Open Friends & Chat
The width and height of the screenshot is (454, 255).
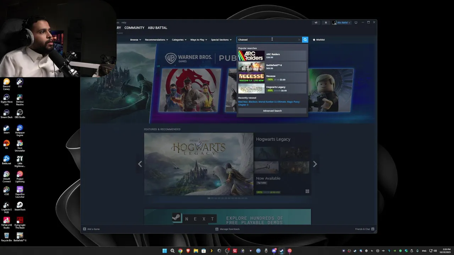(x=365, y=229)
